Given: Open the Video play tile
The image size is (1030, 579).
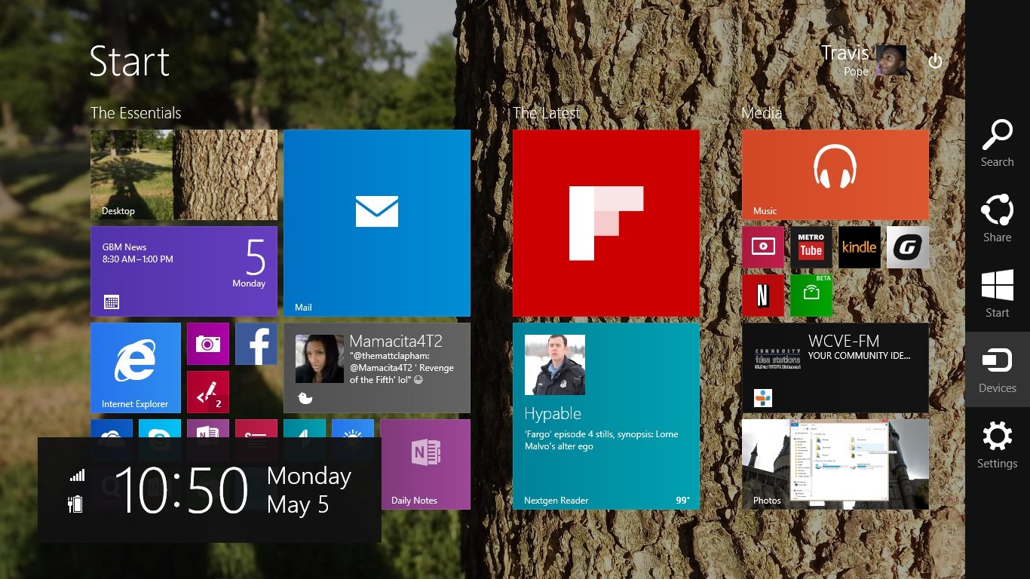Looking at the screenshot, I should pos(763,247).
